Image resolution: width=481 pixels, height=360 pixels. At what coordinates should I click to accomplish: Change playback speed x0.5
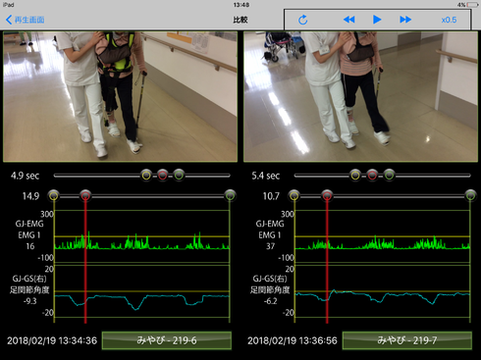[x=449, y=20]
